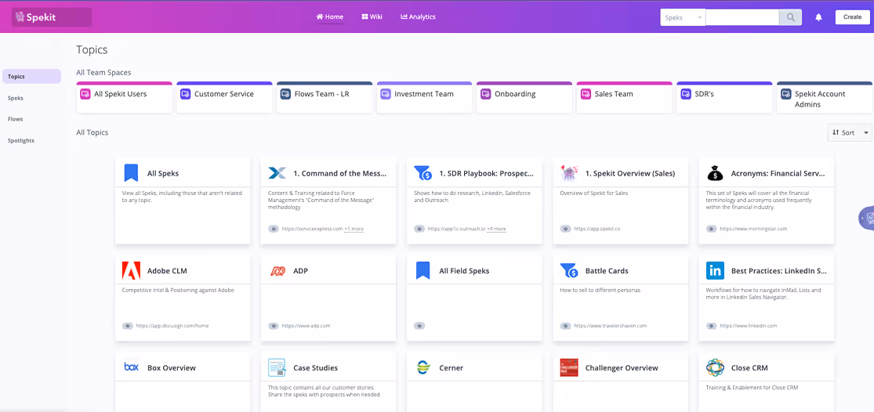Click the LinkedIn logo icon
Viewport: 874px width, 412px height.
[x=715, y=270]
